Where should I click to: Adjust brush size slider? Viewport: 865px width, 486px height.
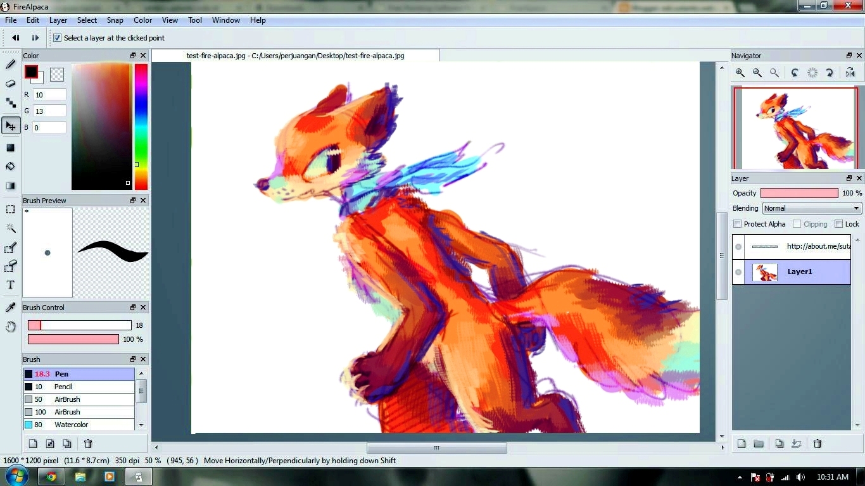tap(80, 325)
